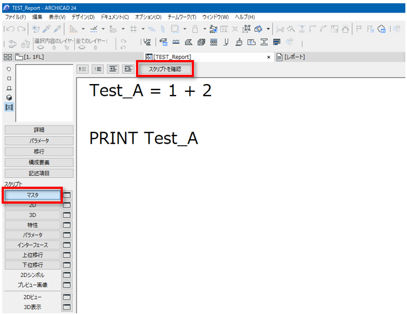Click the trace reference overlapping-squares icon

click(175, 29)
